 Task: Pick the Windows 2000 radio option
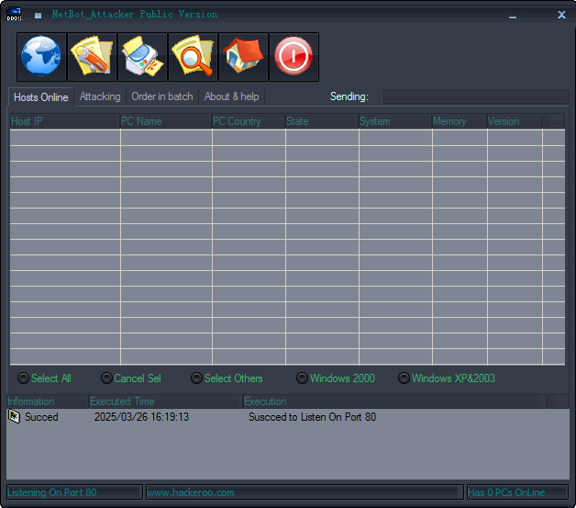[302, 378]
